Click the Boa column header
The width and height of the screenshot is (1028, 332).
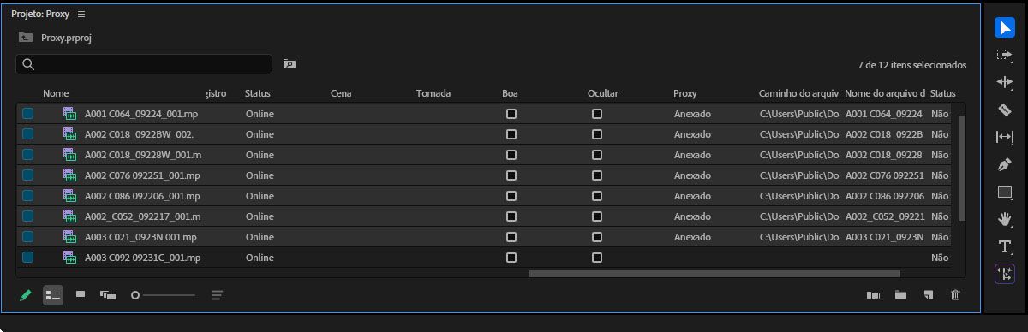click(x=510, y=93)
